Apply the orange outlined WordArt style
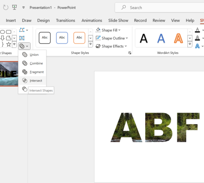204x183 pixels. tap(178, 38)
